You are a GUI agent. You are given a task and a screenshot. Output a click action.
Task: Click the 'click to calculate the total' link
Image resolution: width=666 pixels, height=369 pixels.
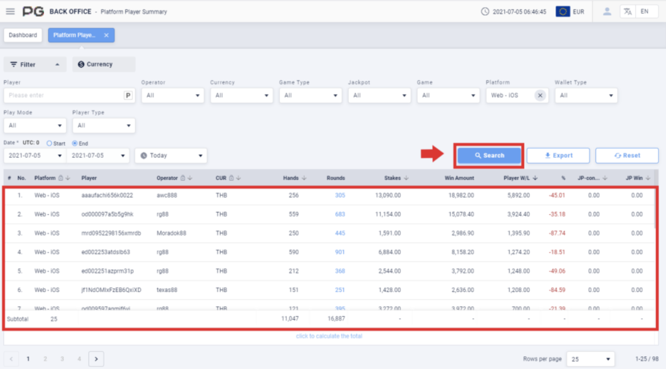click(329, 336)
